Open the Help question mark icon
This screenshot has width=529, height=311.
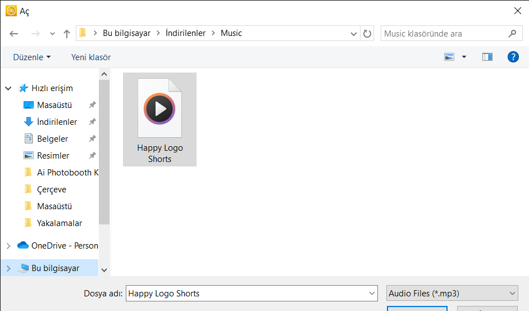[513, 57]
